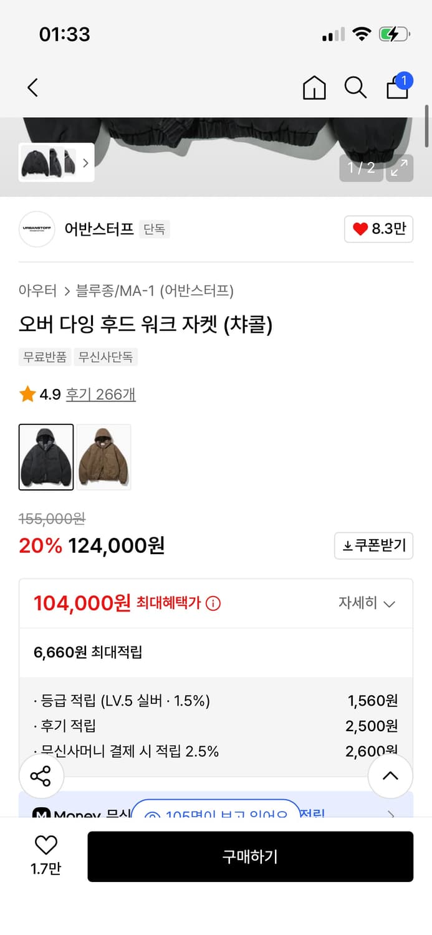This screenshot has width=432, height=935.
Task: Tap 구매하기 to purchase
Action: (251, 856)
